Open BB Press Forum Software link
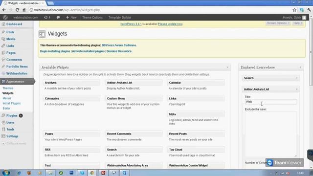313x176 pixels. pos(119,45)
